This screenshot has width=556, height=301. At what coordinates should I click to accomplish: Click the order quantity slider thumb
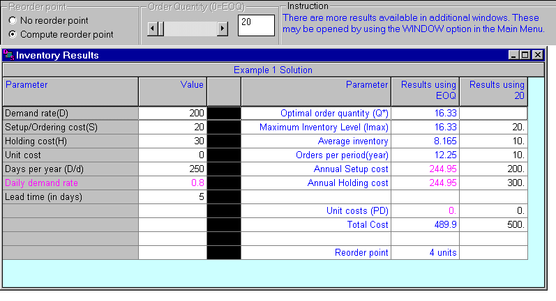pos(161,29)
